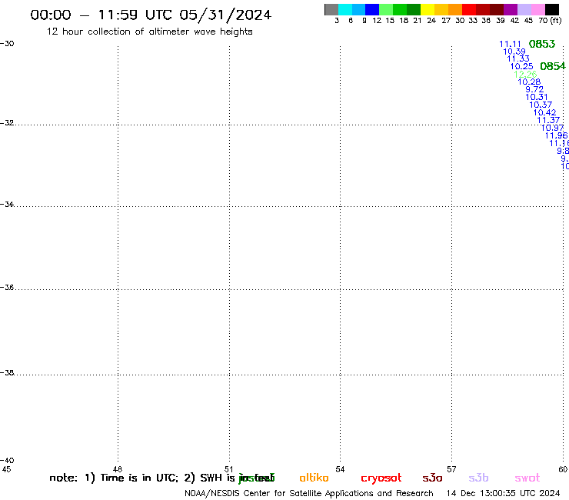The height and width of the screenshot is (500, 569).
Task: Click the 10.25 altimeter reading
Action: 522,66
